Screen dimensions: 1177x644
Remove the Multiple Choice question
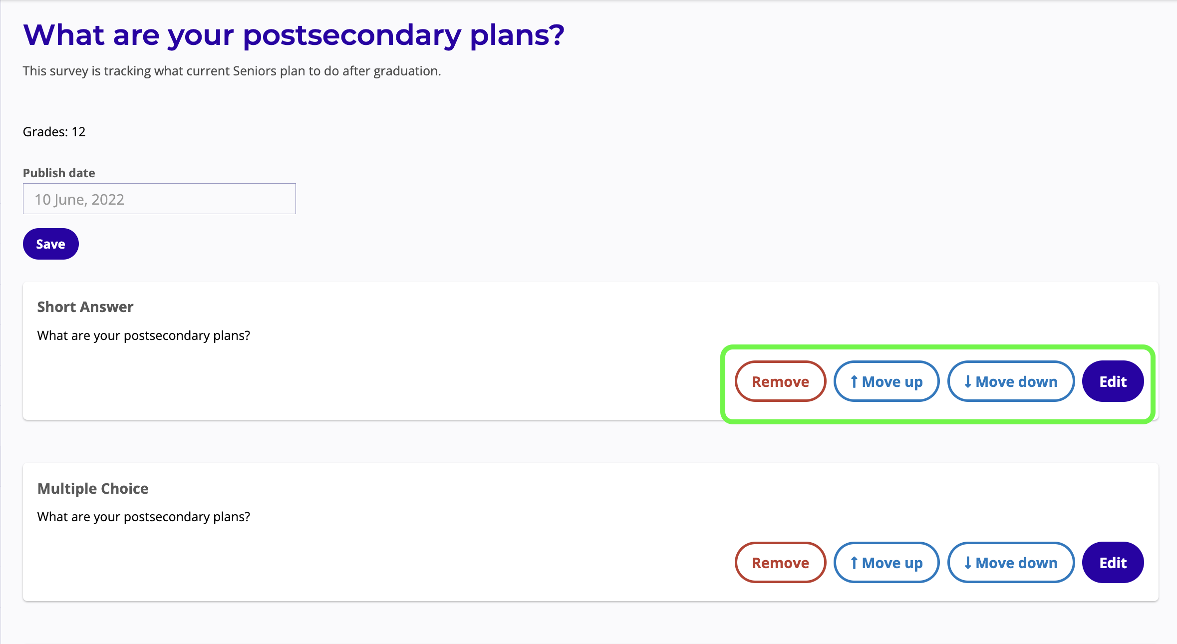point(780,563)
